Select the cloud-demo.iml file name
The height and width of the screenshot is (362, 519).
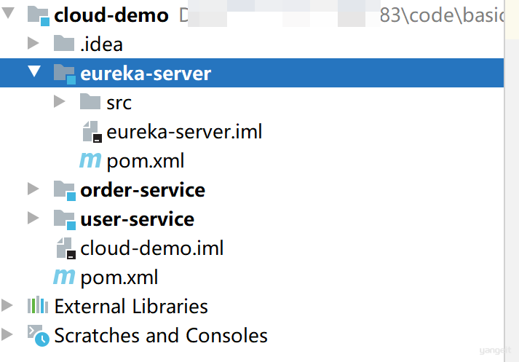(x=152, y=248)
